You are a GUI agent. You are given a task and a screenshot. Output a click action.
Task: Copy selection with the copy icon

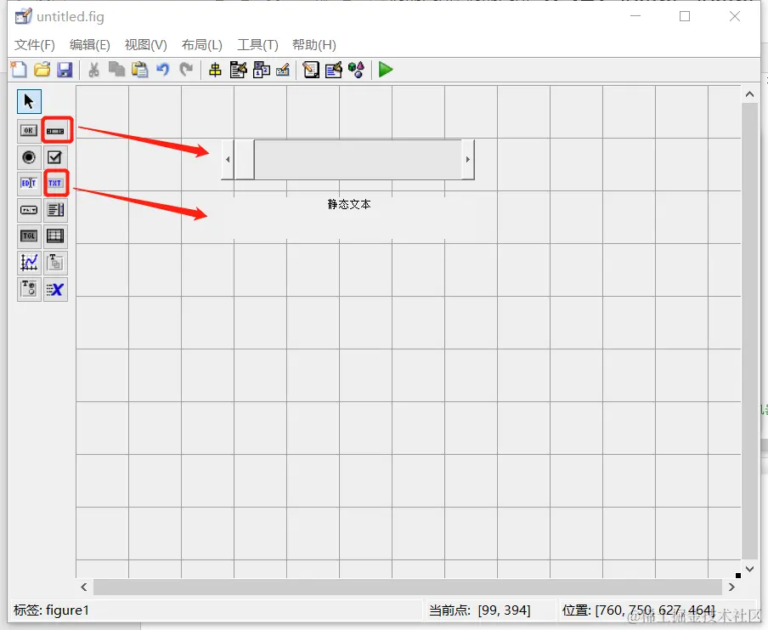pos(116,70)
